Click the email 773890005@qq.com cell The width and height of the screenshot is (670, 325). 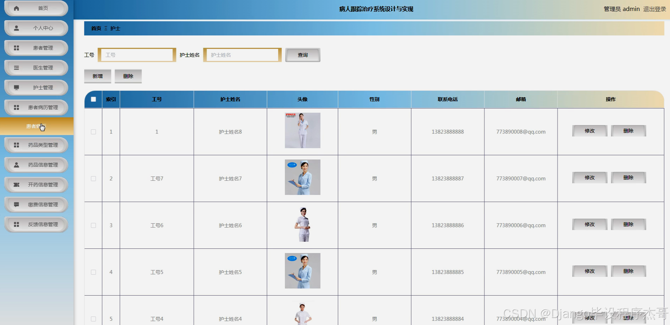[x=521, y=272]
